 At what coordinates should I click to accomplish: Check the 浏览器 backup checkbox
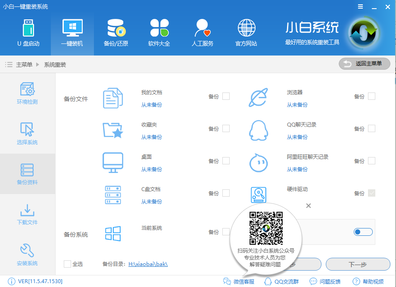[371, 96]
